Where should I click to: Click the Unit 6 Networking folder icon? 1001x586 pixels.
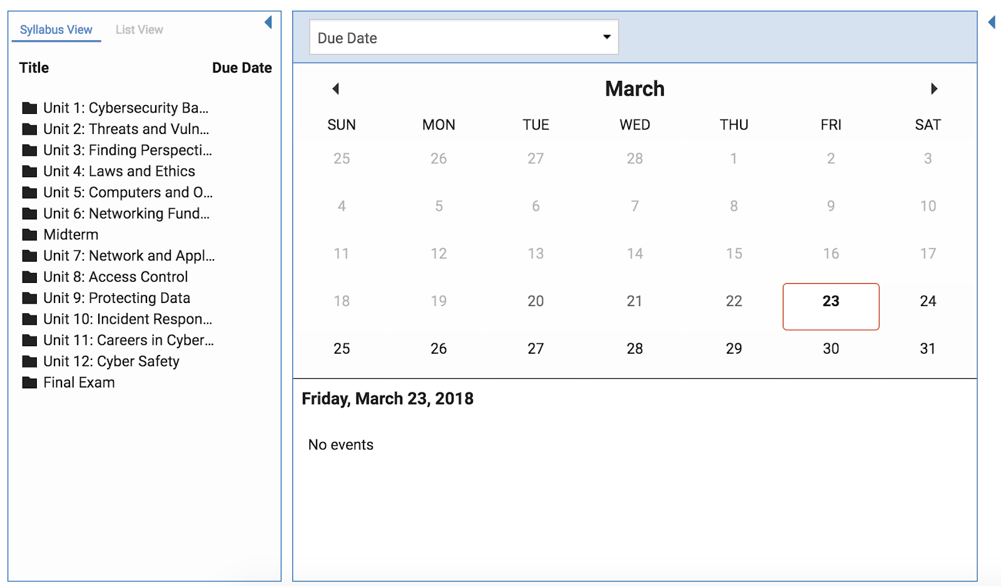tap(29, 214)
